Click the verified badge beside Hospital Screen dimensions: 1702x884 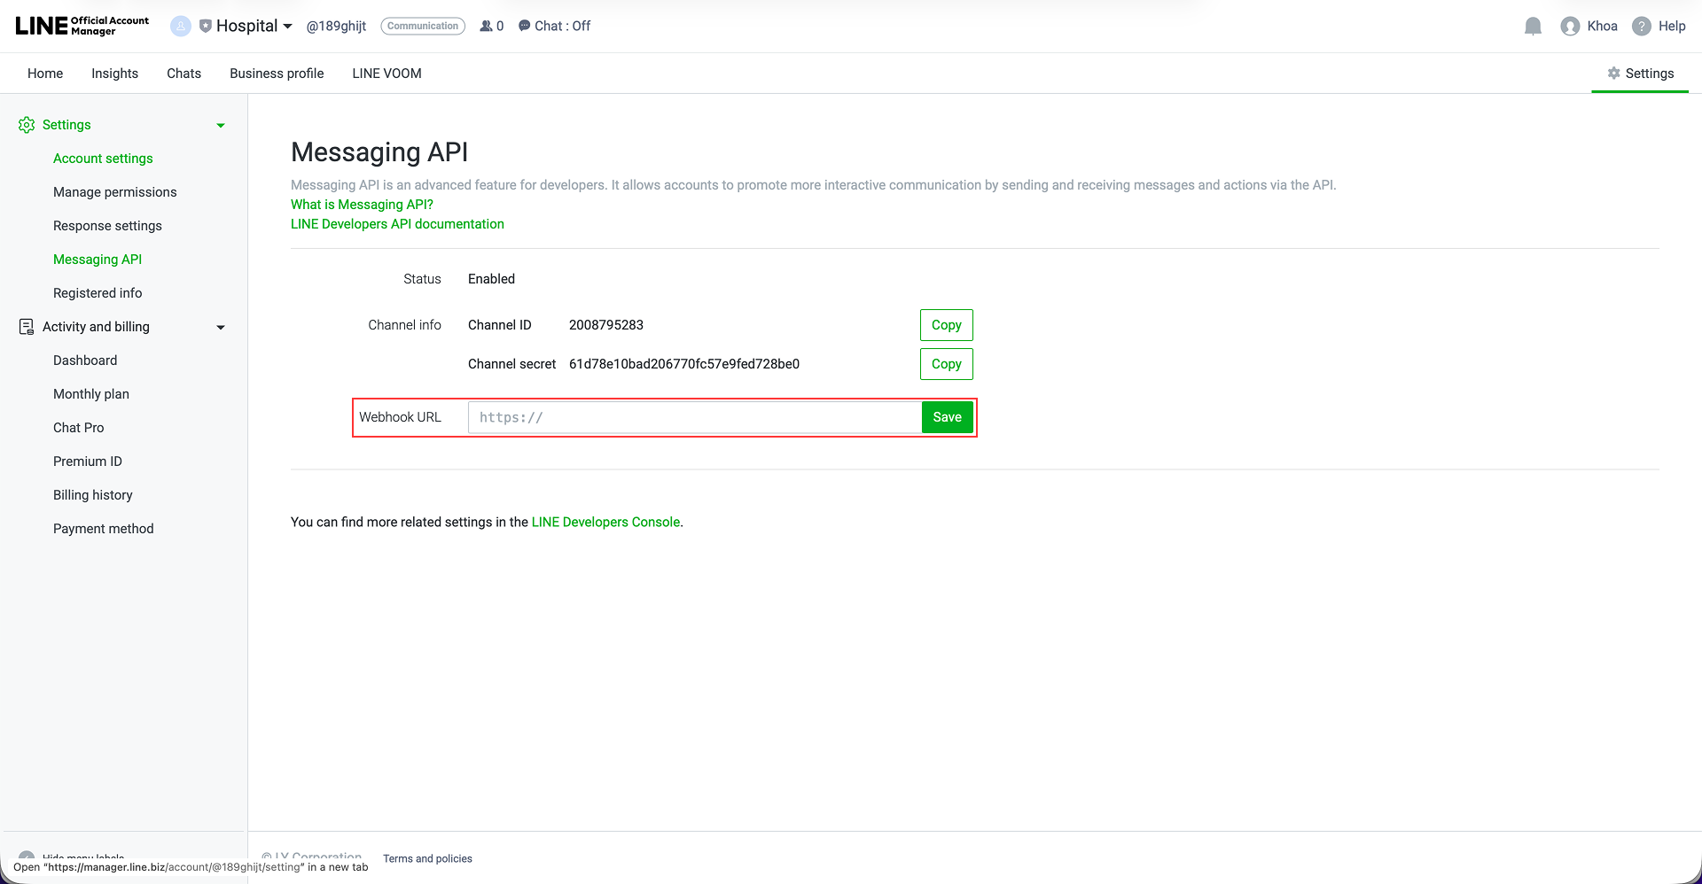coord(206,26)
